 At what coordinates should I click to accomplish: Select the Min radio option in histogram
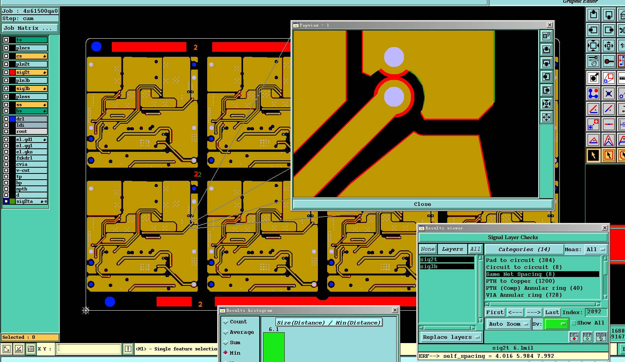click(226, 353)
